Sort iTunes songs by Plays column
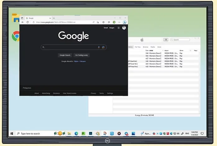The height and width of the screenshot is (146, 217). [x=196, y=51]
